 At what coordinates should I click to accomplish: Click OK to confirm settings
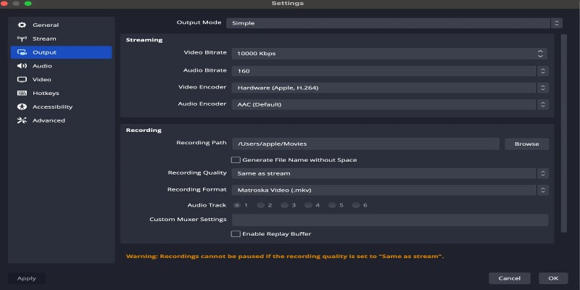553,278
